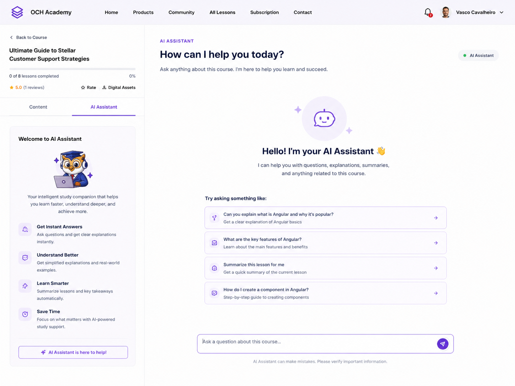The width and height of the screenshot is (515, 386).
Task: Expand the Vasco Cavalheiro account dropdown
Action: (501, 12)
